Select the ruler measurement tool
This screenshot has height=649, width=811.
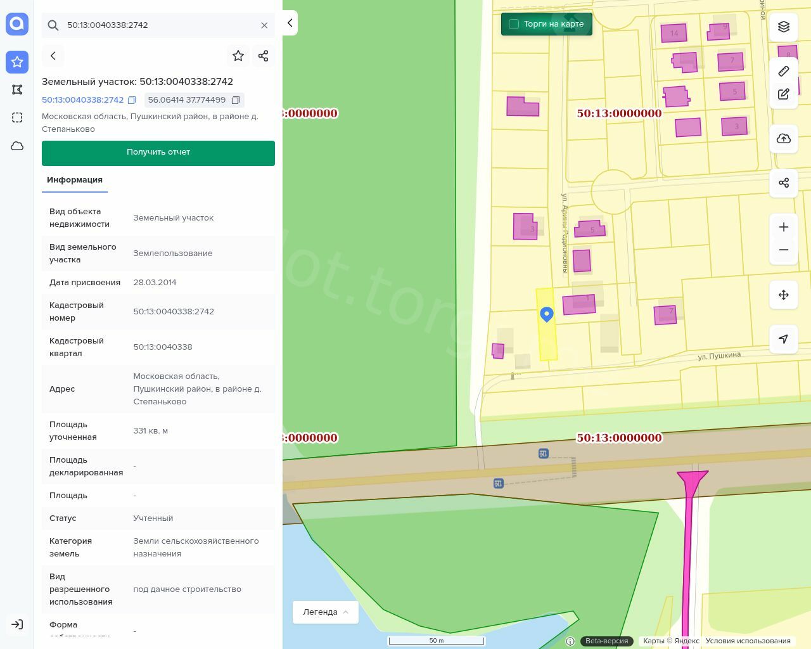[x=784, y=71]
